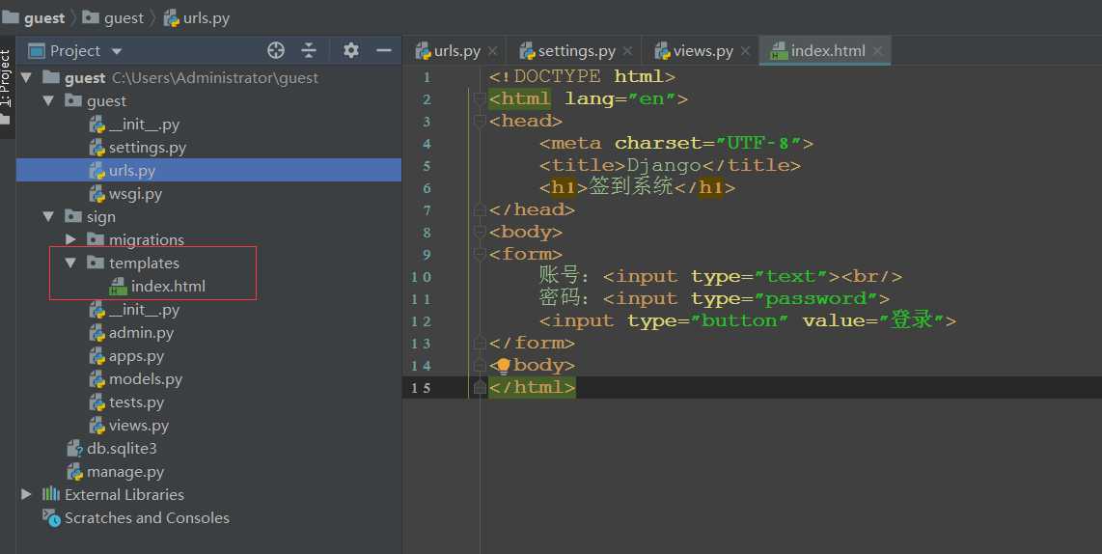Expand External Libraries node
The height and width of the screenshot is (554, 1102).
tap(27, 494)
